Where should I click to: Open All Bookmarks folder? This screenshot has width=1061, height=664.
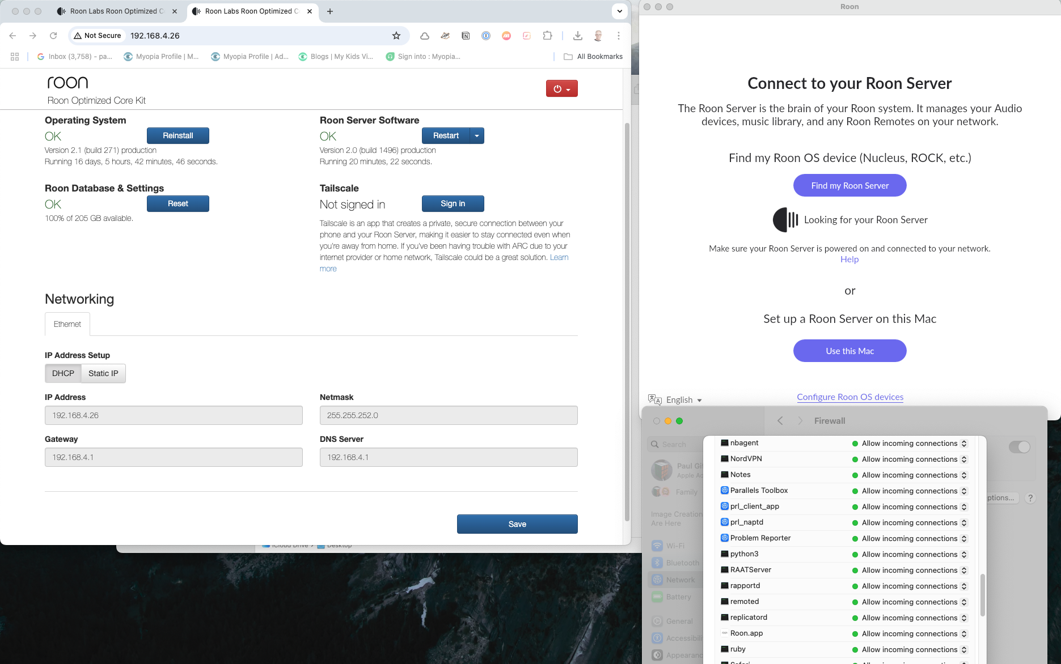[x=593, y=57]
